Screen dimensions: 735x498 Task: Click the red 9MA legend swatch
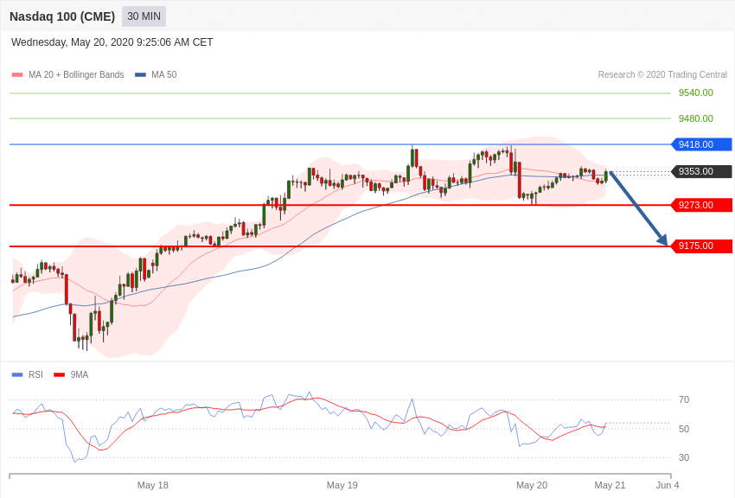point(59,374)
